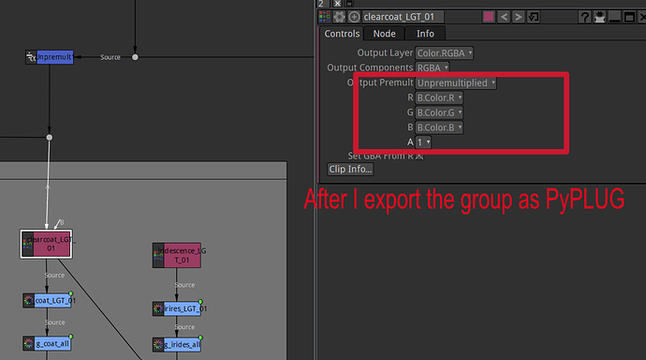Toggle the Set GBA From R checkbox
The width and height of the screenshot is (646, 360).
click(x=419, y=157)
